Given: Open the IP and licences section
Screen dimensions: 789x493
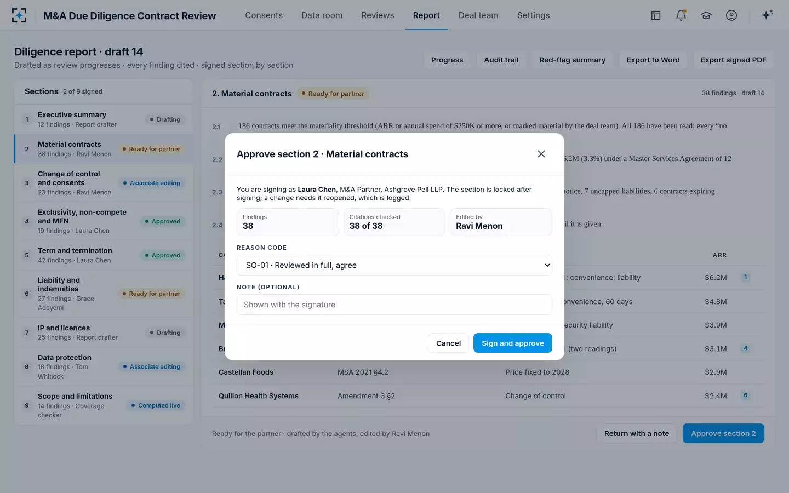Looking at the screenshot, I should [104, 333].
